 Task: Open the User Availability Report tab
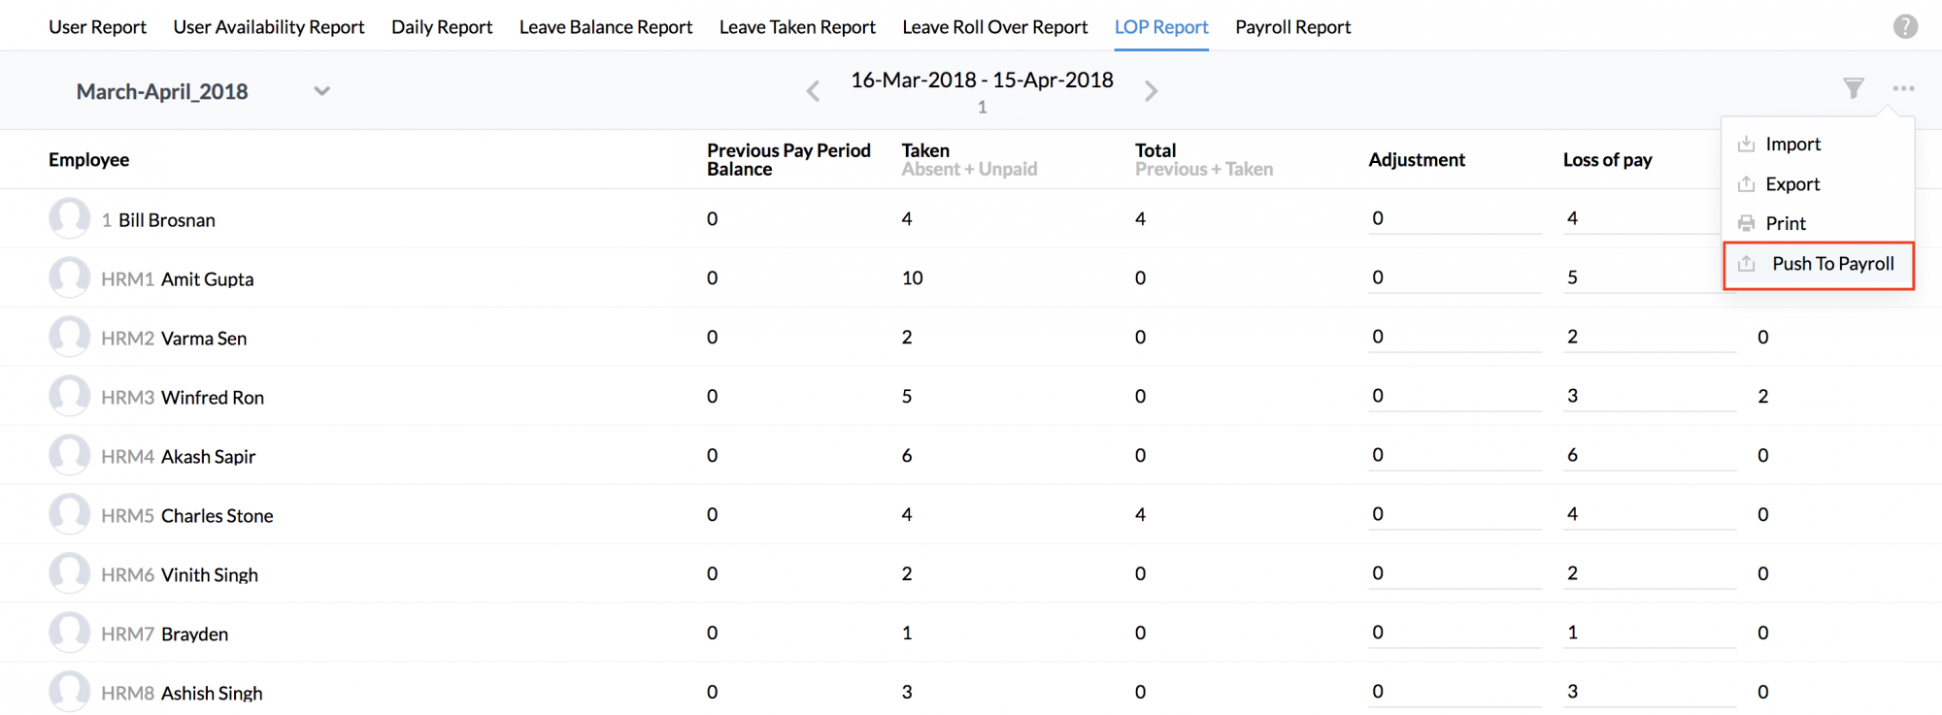point(269,27)
